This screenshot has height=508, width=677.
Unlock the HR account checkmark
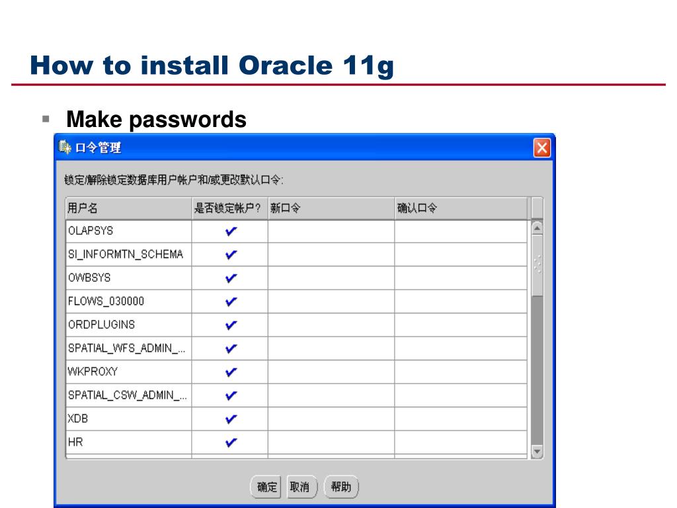[x=231, y=443]
